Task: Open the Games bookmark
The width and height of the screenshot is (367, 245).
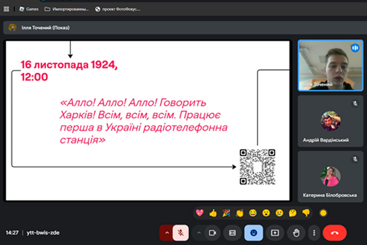Action: coord(29,9)
